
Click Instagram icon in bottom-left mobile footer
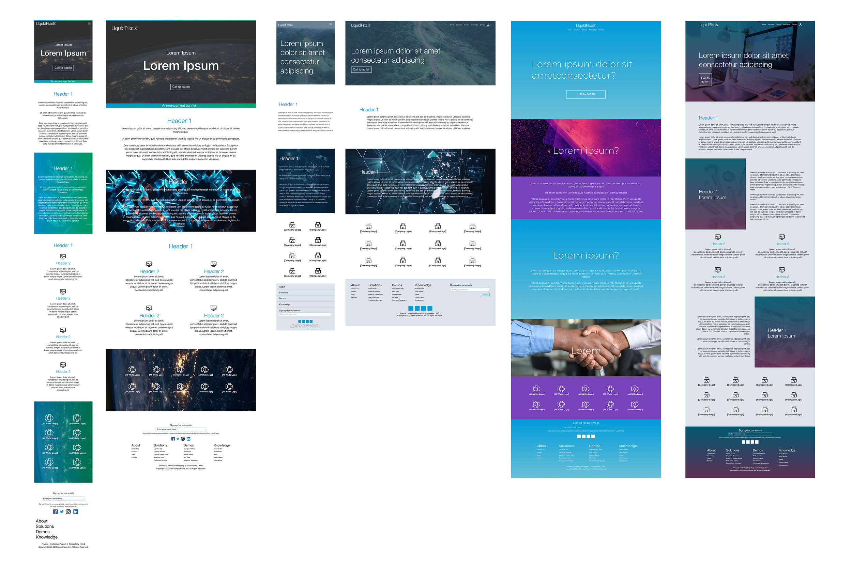click(x=68, y=512)
